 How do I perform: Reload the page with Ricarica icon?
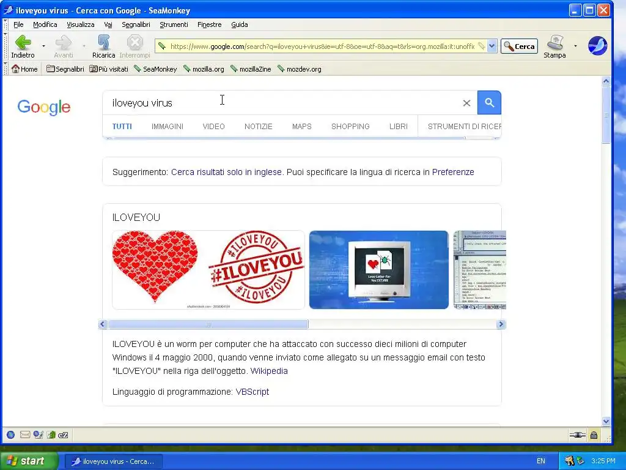point(103,42)
